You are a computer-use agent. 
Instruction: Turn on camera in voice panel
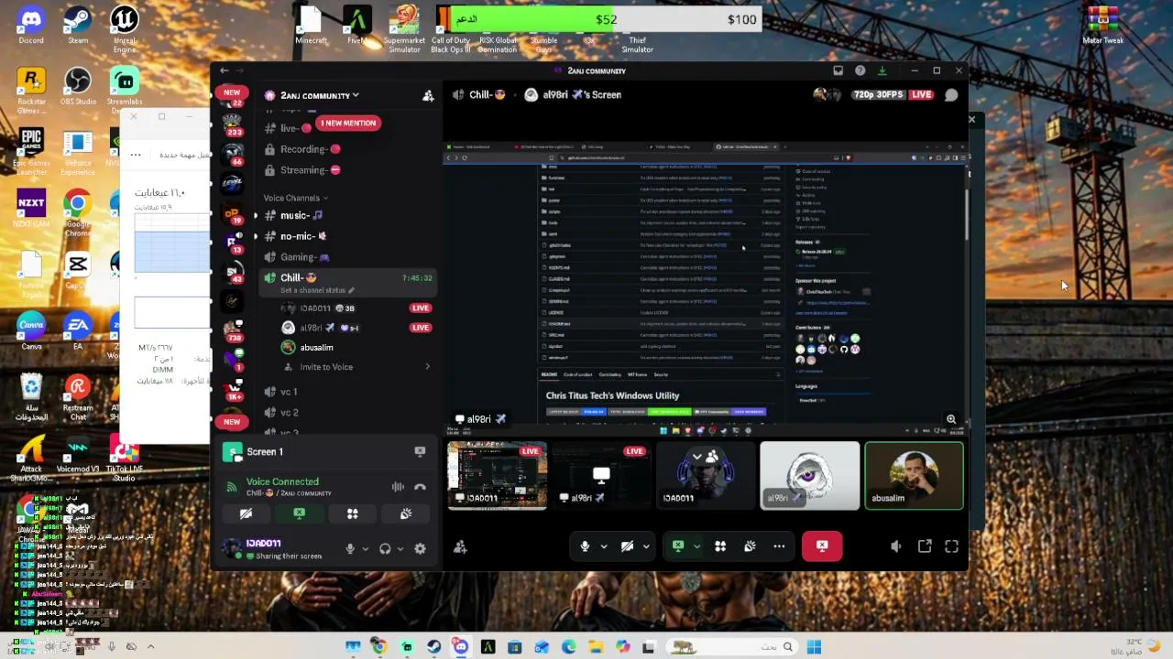(x=246, y=513)
